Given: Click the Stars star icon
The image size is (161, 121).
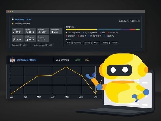Looking at the screenshot, I should click(x=14, y=32).
